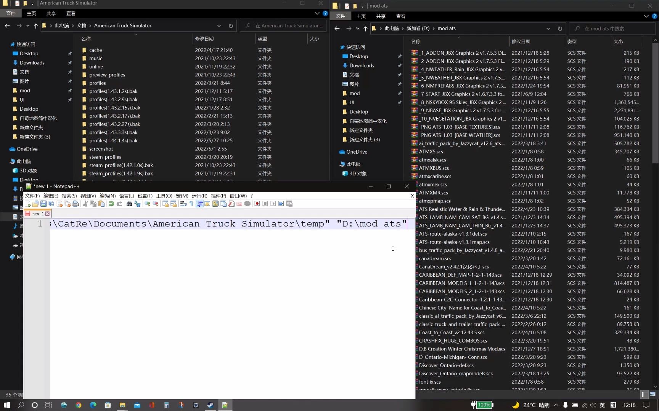Viewport: 659px width, 411px height.
Task: Click the Save Recorded Macro icon
Action: [x=289, y=204]
